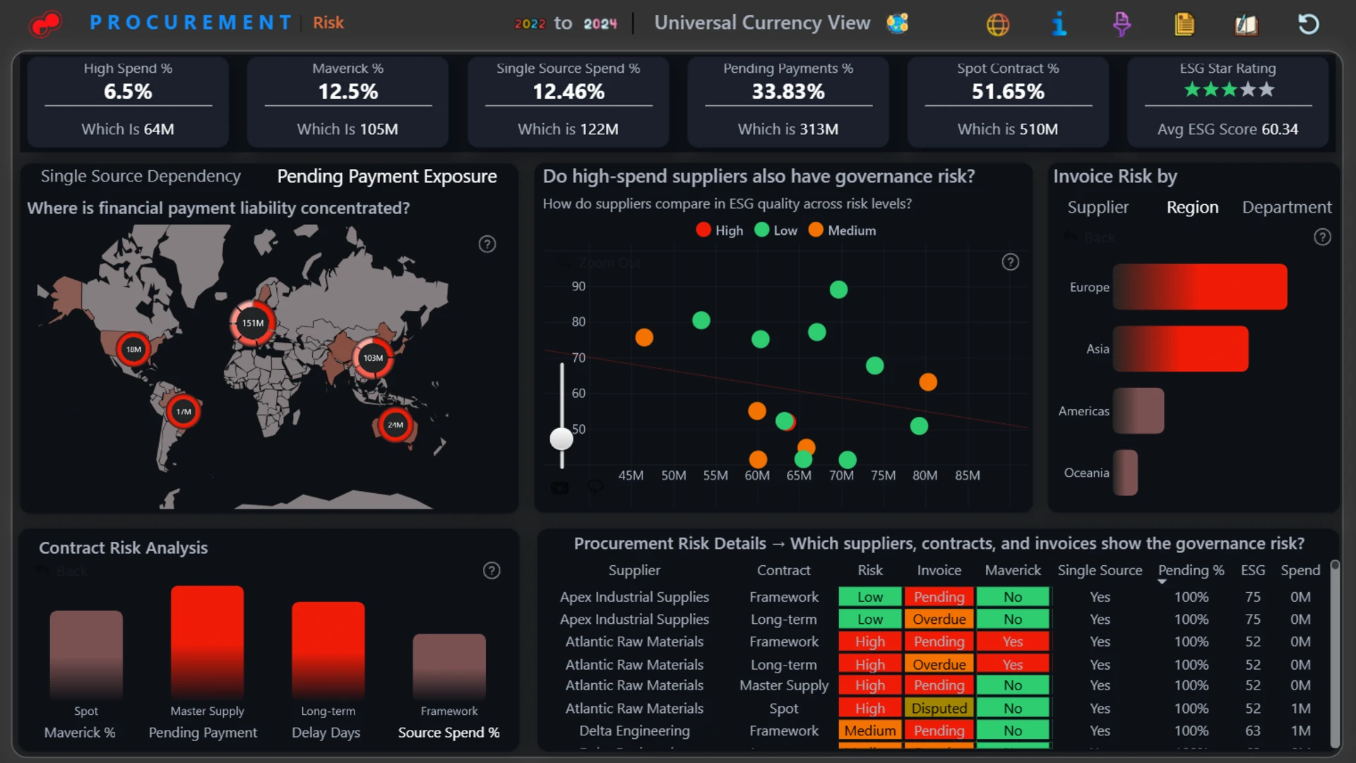Click the red Procurement logo icon
1356x763 pixels.
(x=46, y=23)
